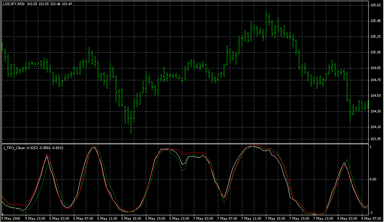Click the 105.65 price axis label
This screenshot has width=384, height=222.
(x=375, y=5)
